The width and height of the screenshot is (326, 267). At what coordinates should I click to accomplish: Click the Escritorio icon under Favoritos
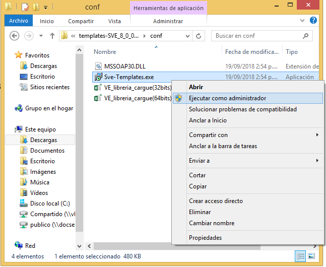(x=24, y=77)
